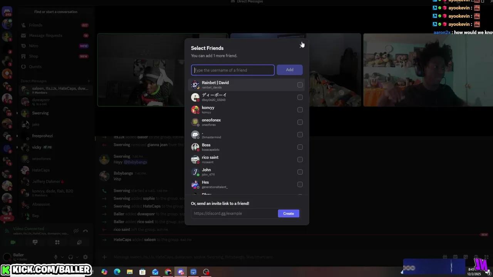Screen dimensions: 493x277
Task: Open the Friends tab in sidebar
Action: click(55, 25)
